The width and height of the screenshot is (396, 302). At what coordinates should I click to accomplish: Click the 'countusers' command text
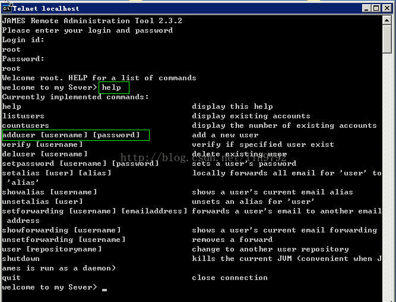[x=26, y=125]
